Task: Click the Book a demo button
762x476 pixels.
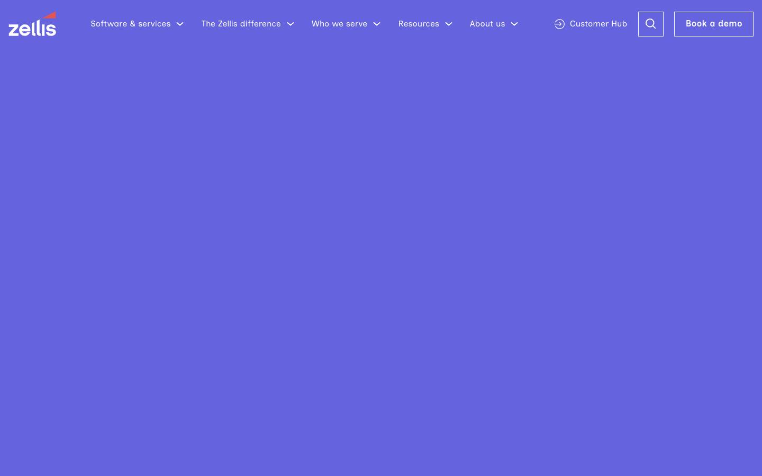Action: coord(714,24)
